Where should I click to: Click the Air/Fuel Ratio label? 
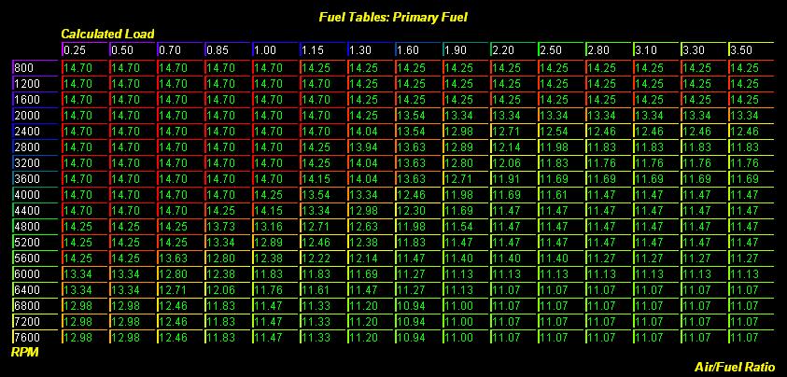point(734,367)
